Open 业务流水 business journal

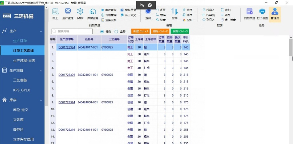pyautogui.click(x=109, y=20)
